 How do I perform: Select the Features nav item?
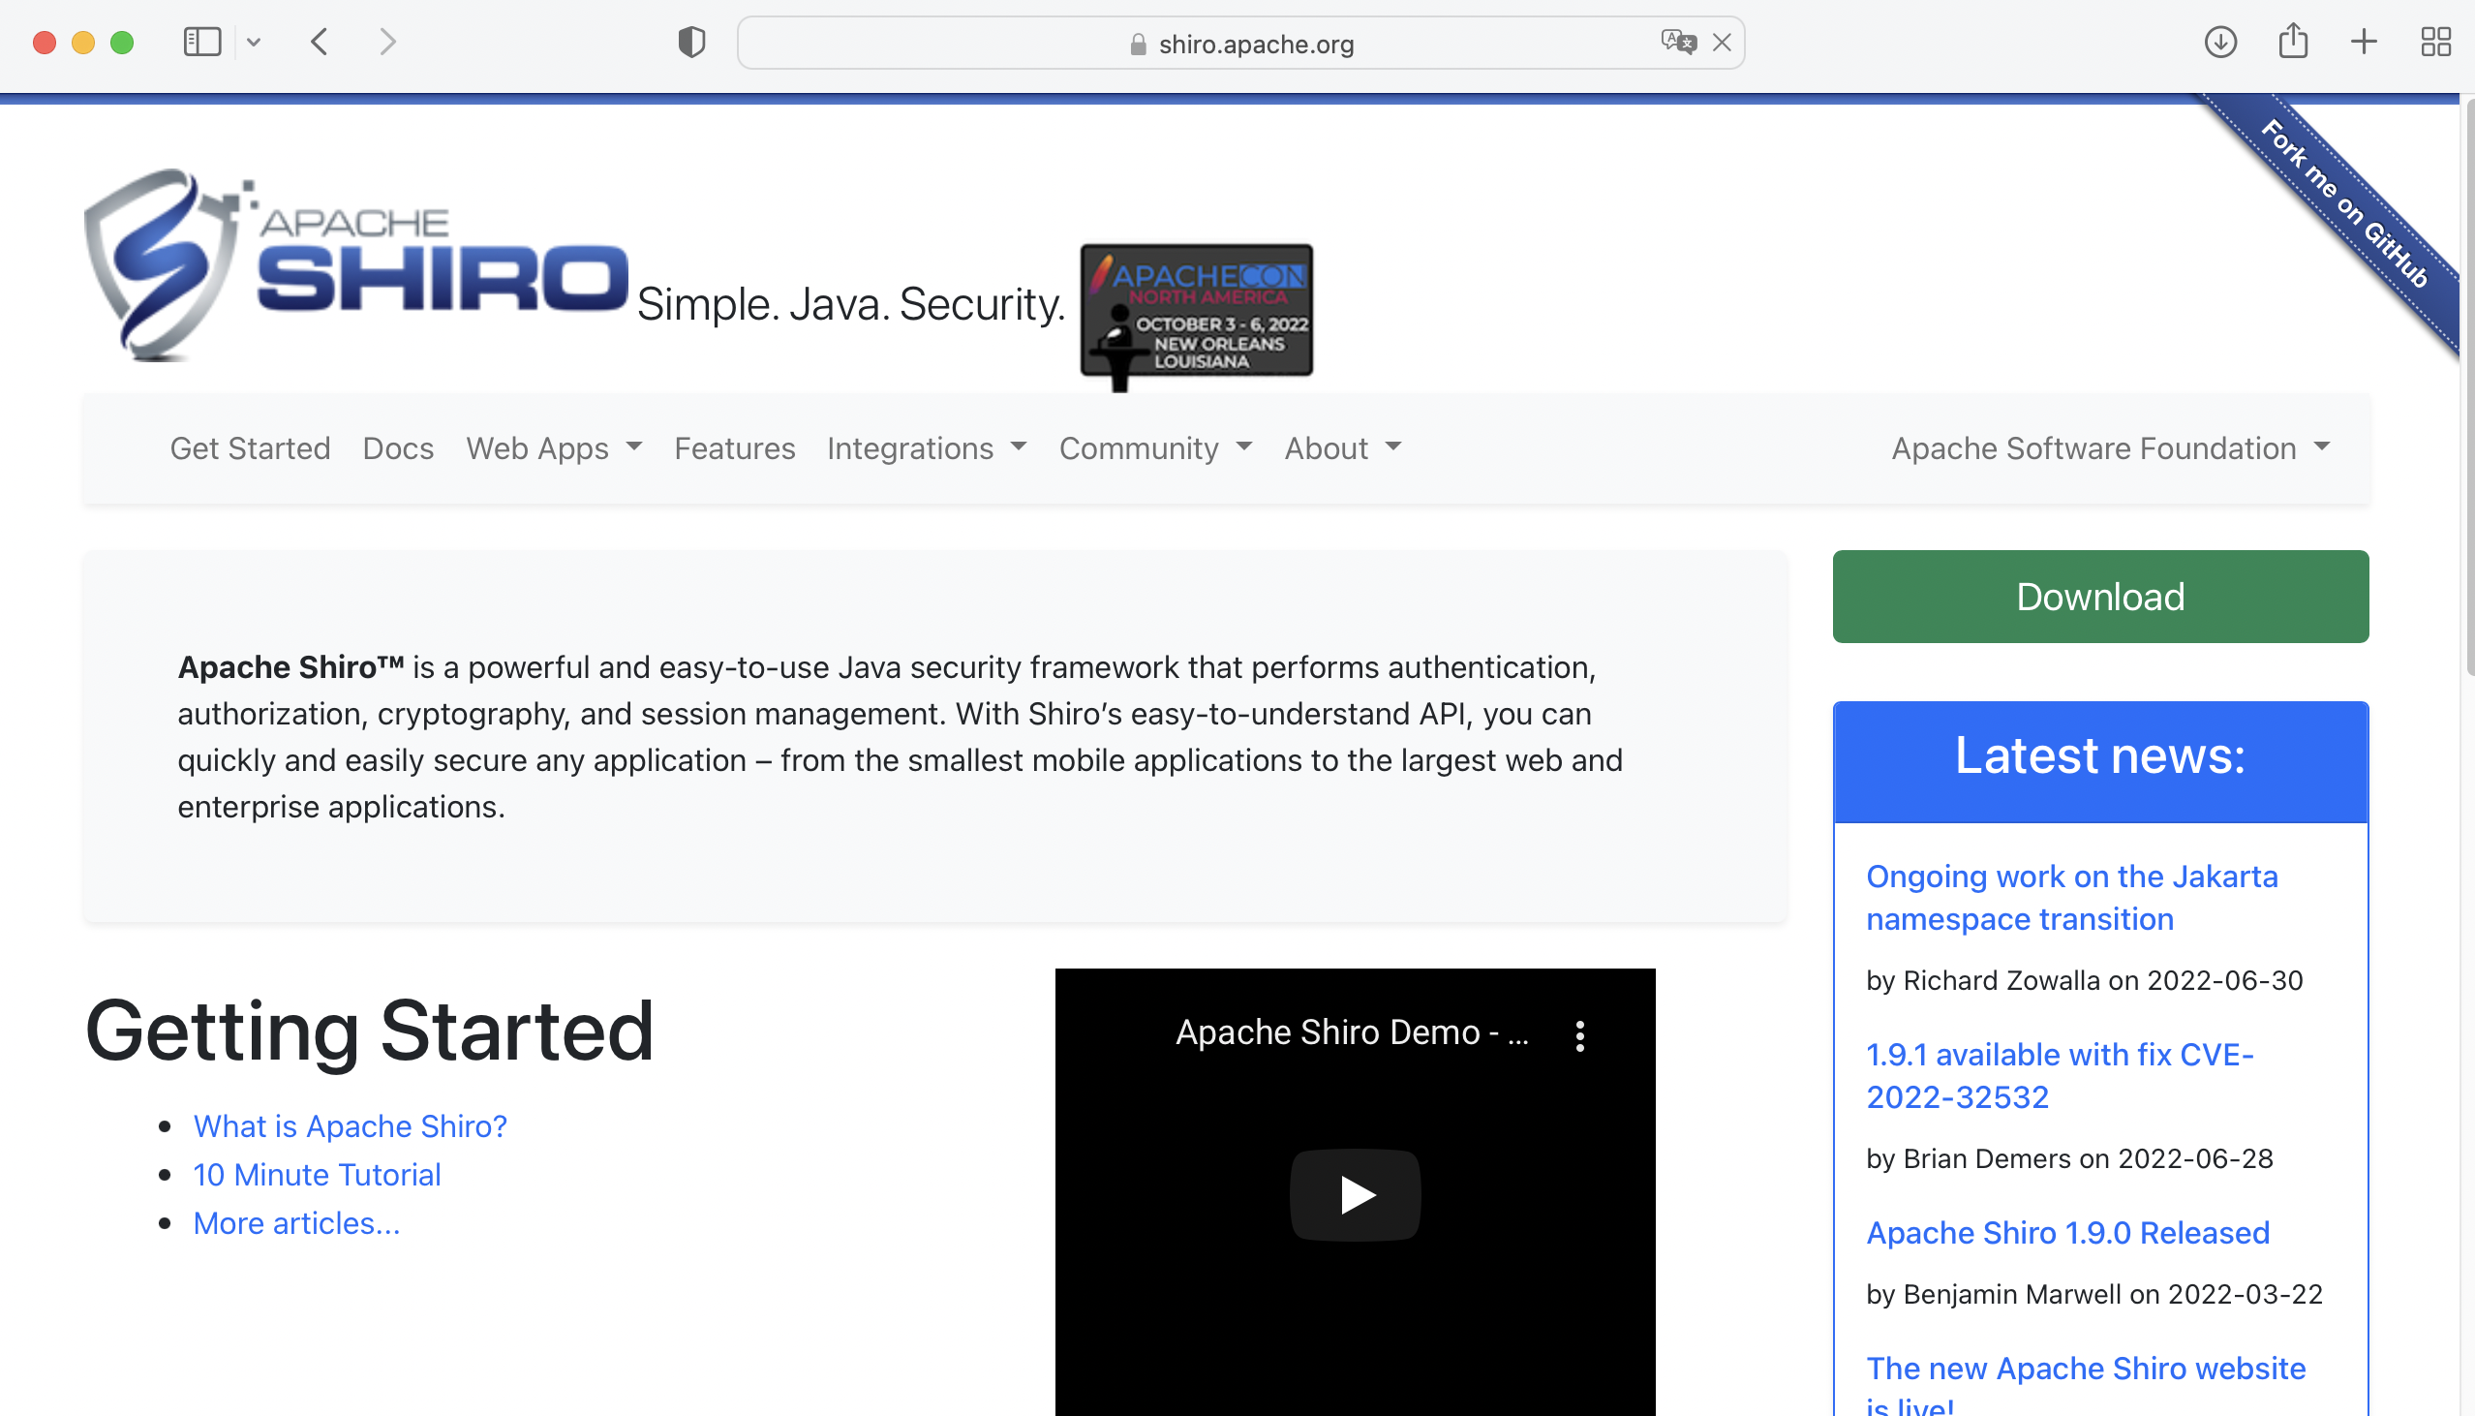[x=734, y=448]
